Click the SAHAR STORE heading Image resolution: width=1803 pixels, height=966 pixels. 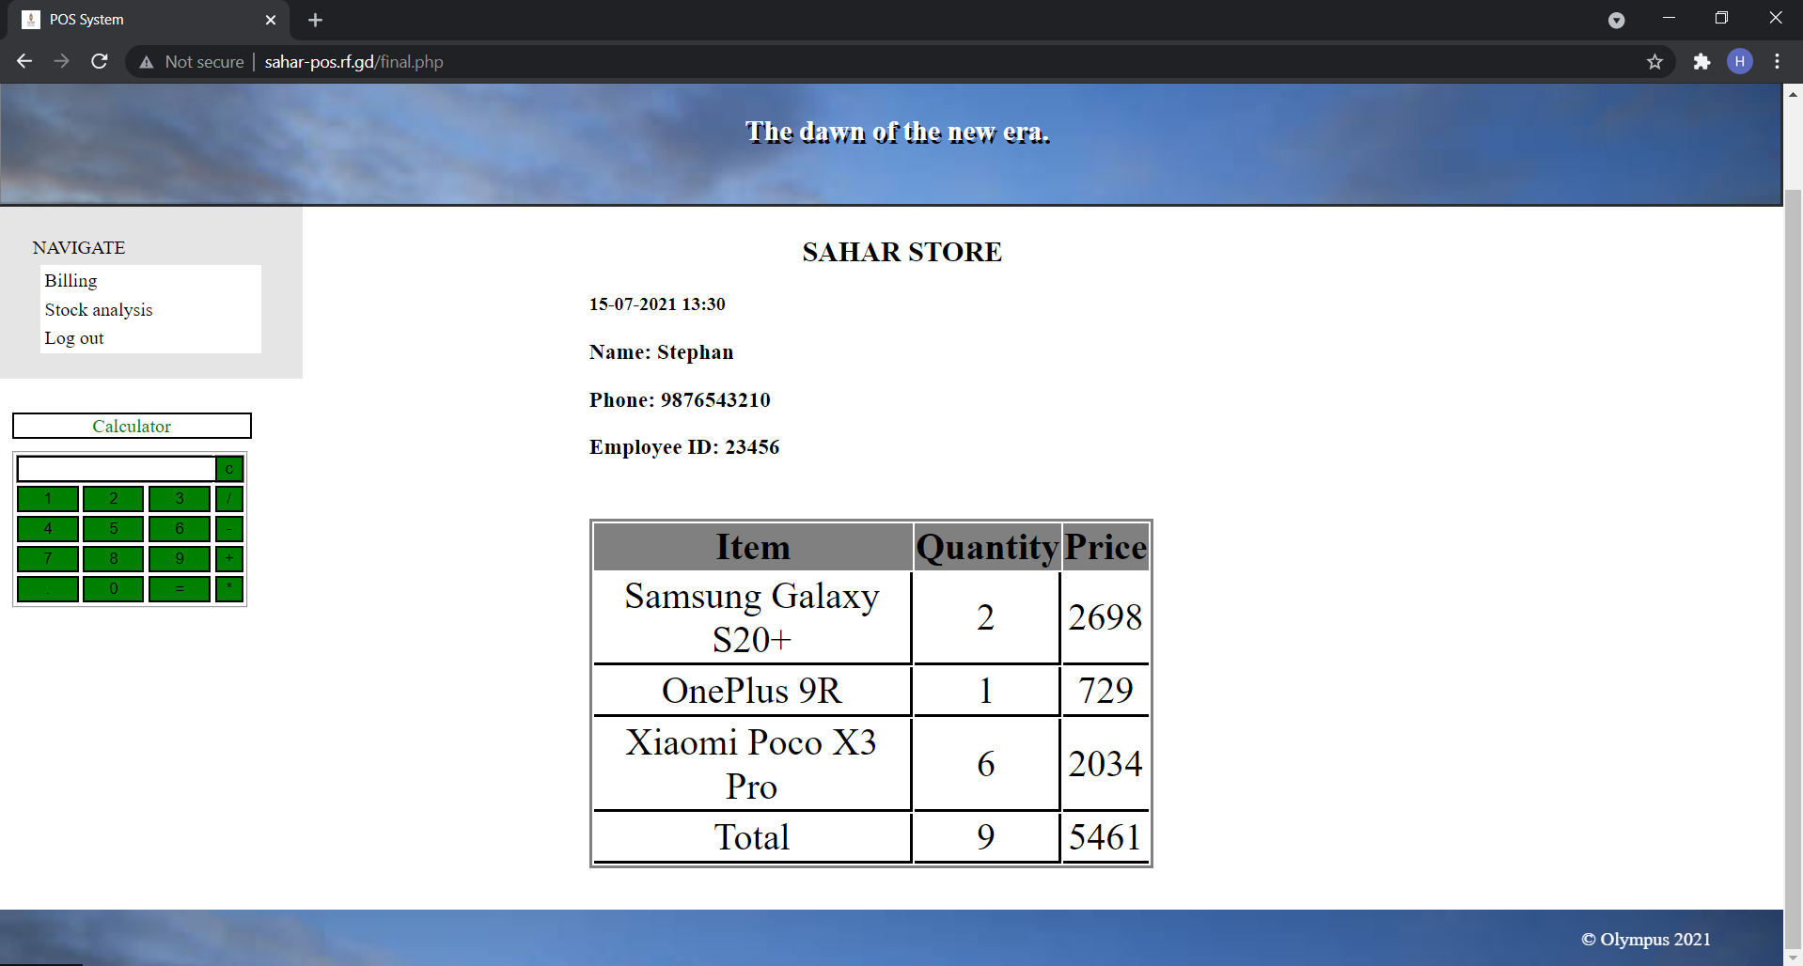[902, 252]
